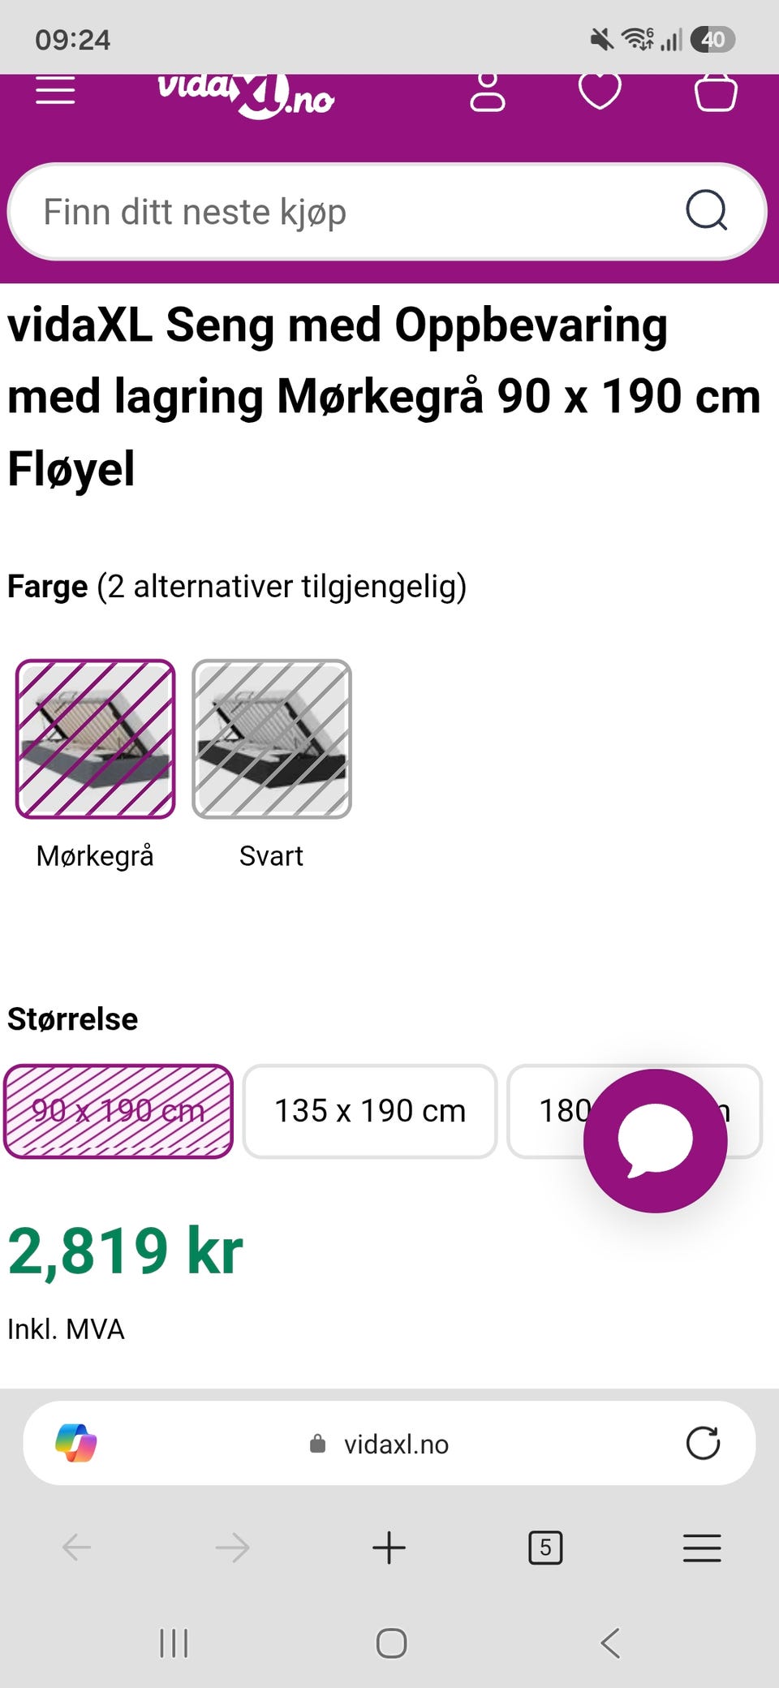
Task: Focus the 'Finn ditt neste kjøp' search field
Action: pyautogui.click(x=357, y=212)
